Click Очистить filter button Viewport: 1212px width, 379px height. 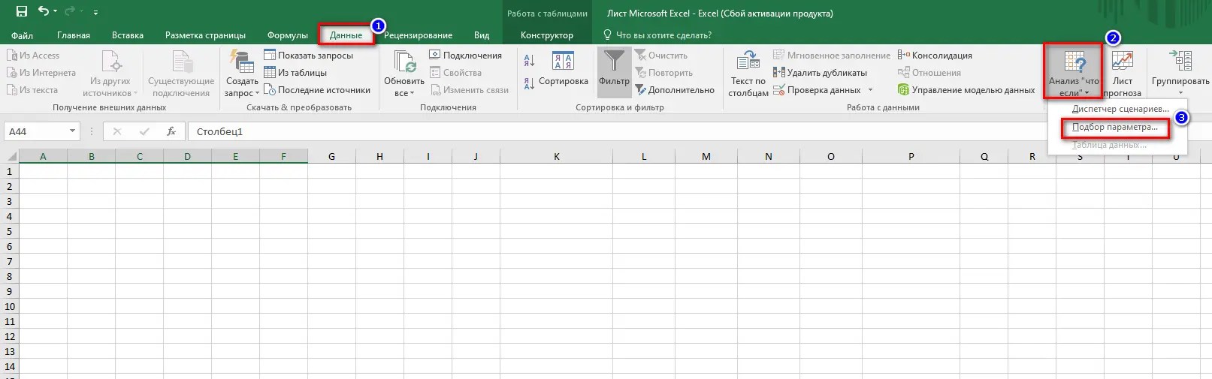[661, 56]
